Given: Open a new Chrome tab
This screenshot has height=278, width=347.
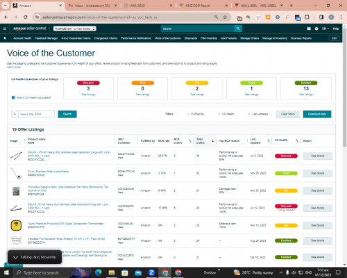Looking at the screenshot, I should click(291, 6).
